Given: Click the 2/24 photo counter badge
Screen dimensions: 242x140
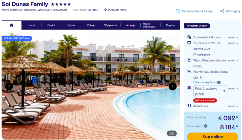Looking at the screenshot, I should 172,134.
